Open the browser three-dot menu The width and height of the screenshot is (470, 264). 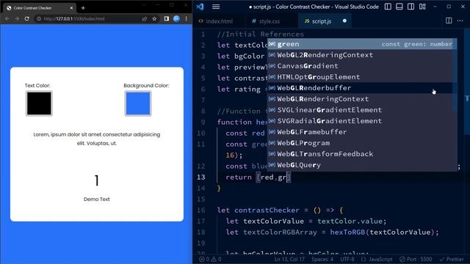pyautogui.click(x=186, y=18)
